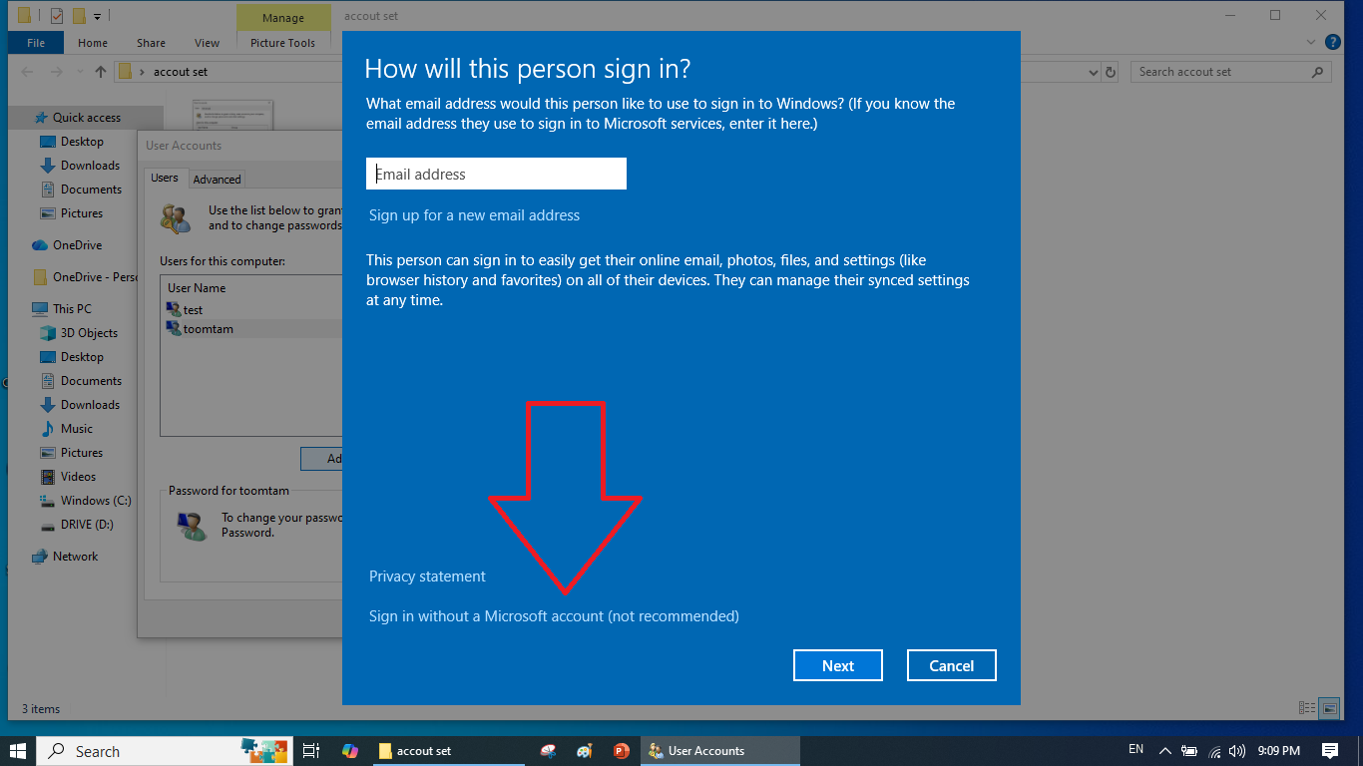Open 'Sign up for a new email address' link
Viewport: 1363px width, 766px height.
point(474,215)
